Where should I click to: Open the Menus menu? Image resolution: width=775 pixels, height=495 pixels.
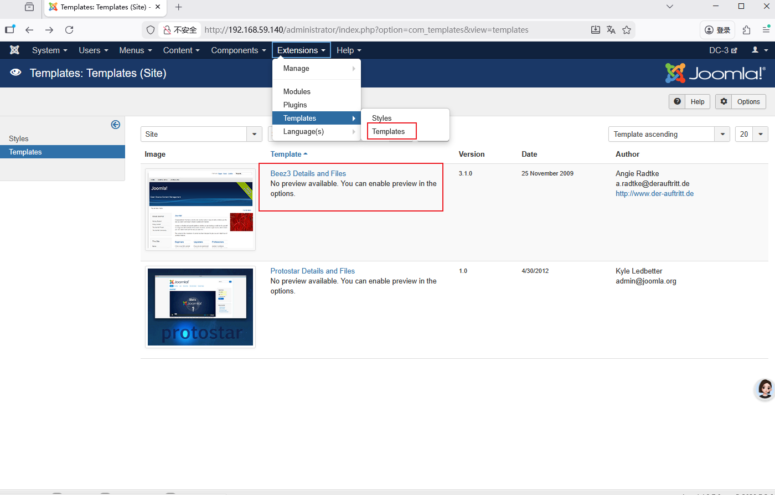136,50
